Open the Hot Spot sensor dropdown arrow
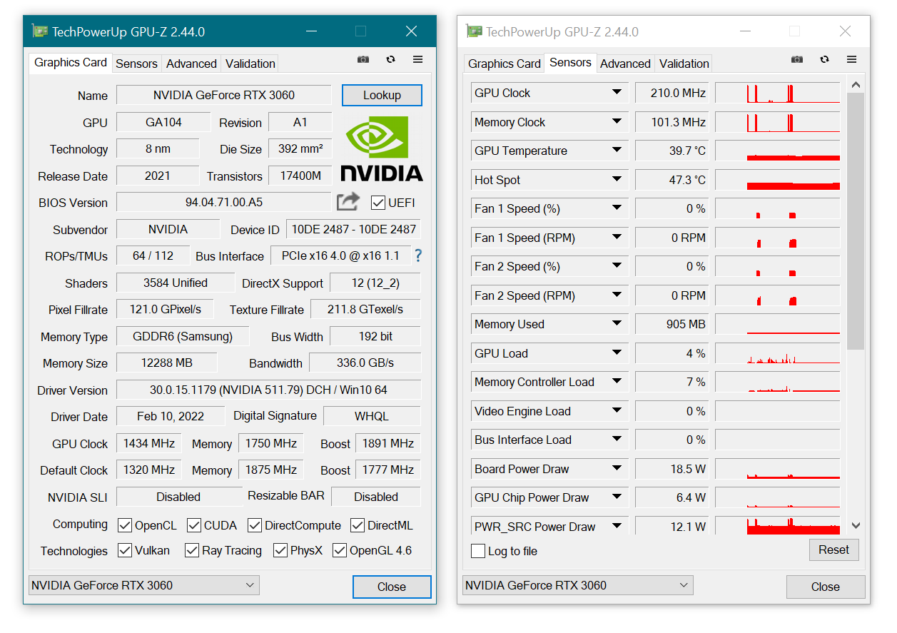The image size is (897, 633). click(x=617, y=179)
